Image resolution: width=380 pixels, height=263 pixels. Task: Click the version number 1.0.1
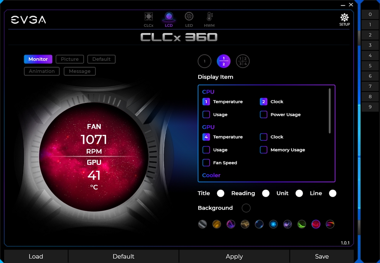click(345, 243)
